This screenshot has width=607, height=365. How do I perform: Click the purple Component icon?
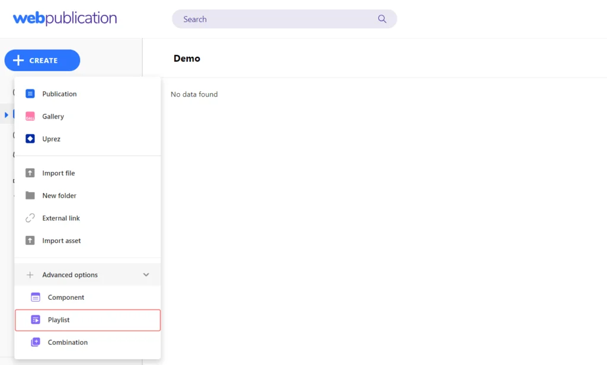click(35, 297)
